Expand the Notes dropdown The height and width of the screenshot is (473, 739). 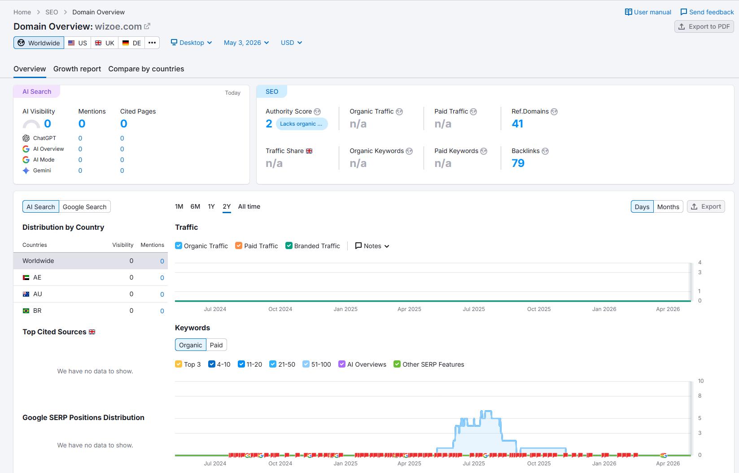point(372,246)
